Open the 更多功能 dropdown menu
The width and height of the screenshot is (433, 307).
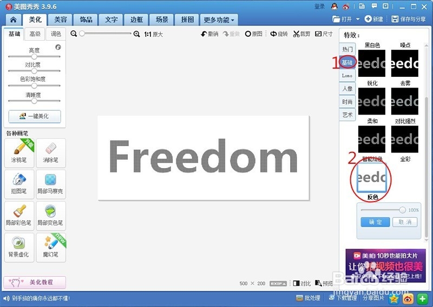click(x=219, y=20)
